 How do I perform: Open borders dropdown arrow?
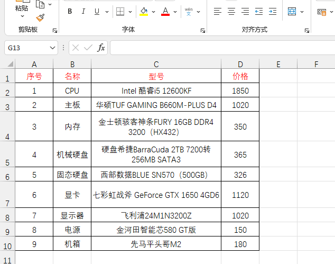point(130,12)
